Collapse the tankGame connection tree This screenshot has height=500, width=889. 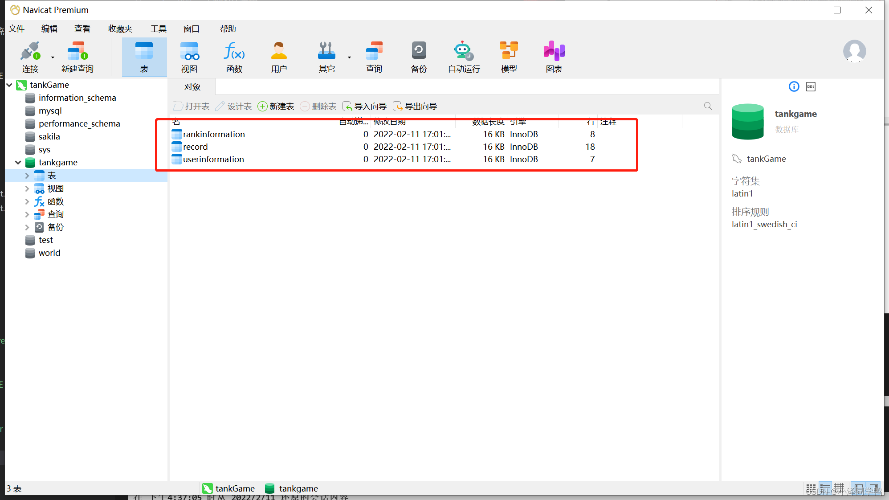pyautogui.click(x=9, y=85)
